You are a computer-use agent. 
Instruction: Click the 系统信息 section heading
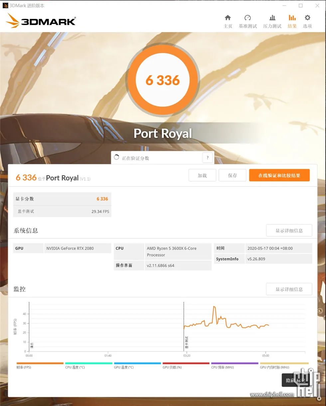pyautogui.click(x=26, y=231)
